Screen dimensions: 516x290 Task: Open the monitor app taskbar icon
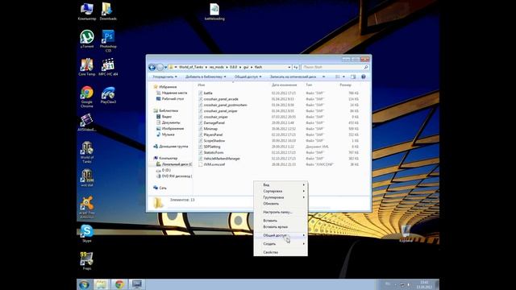point(136,284)
